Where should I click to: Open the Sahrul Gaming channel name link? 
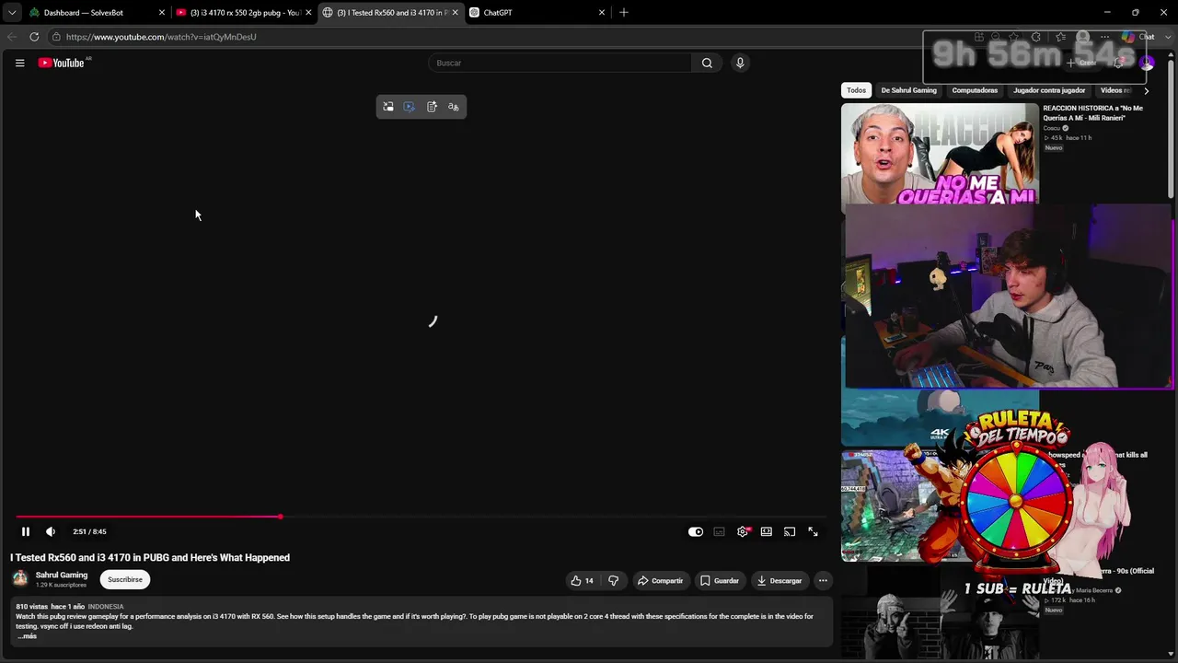62,575
